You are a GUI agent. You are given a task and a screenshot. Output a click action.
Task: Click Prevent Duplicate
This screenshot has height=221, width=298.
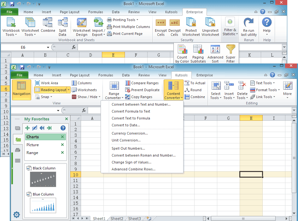point(142,90)
